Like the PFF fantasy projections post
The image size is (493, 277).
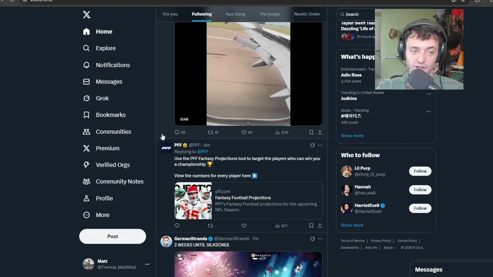tap(244, 226)
